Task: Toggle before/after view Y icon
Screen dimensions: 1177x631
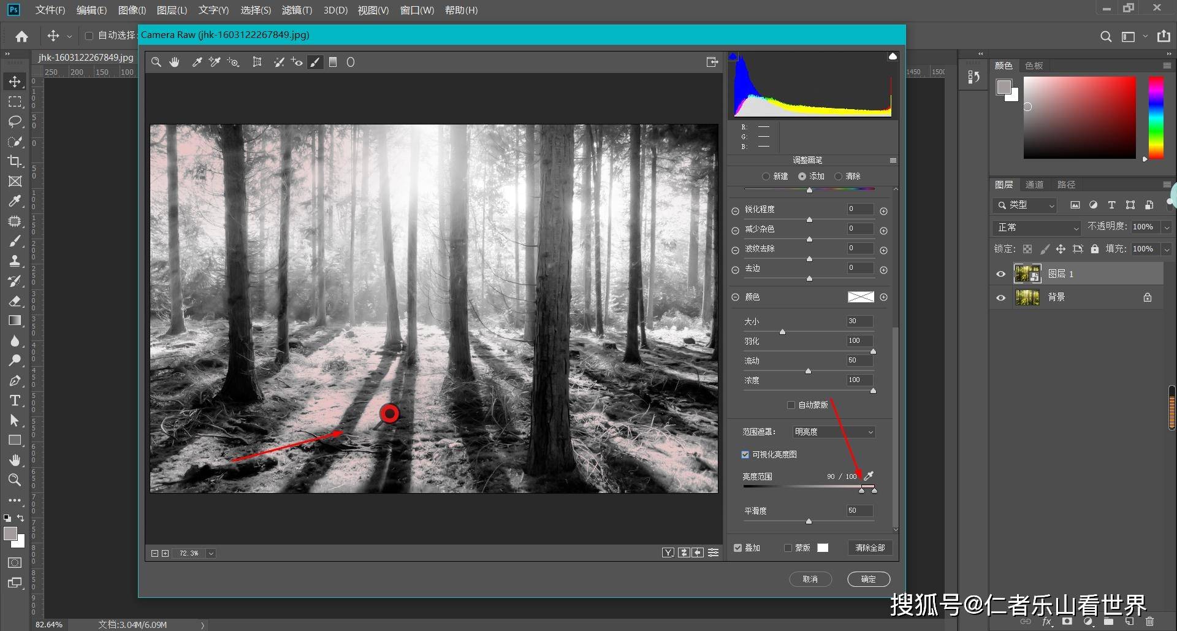Action: pyautogui.click(x=668, y=553)
